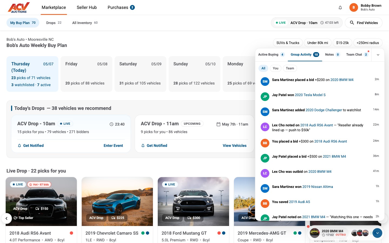Open live ACV Drop 10am status pill
Screen dimensions: 389x243
point(307,23)
